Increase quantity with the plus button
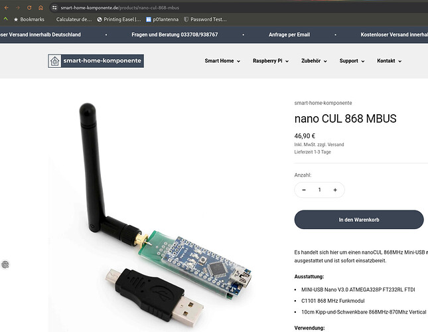 tap(335, 190)
